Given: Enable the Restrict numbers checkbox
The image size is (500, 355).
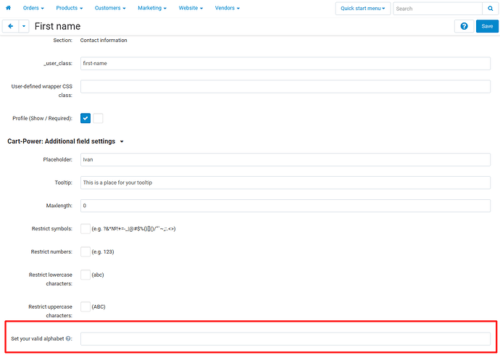Looking at the screenshot, I should 86,252.
